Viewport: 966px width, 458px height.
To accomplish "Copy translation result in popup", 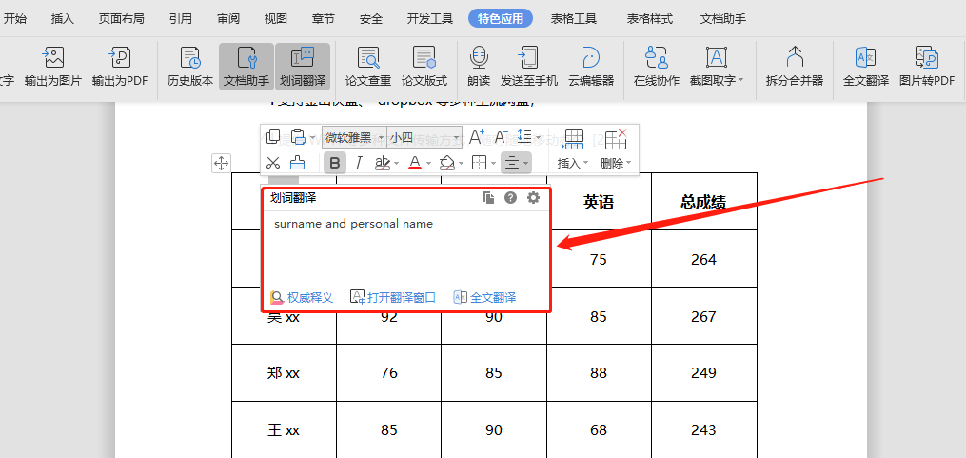I will tap(488, 198).
